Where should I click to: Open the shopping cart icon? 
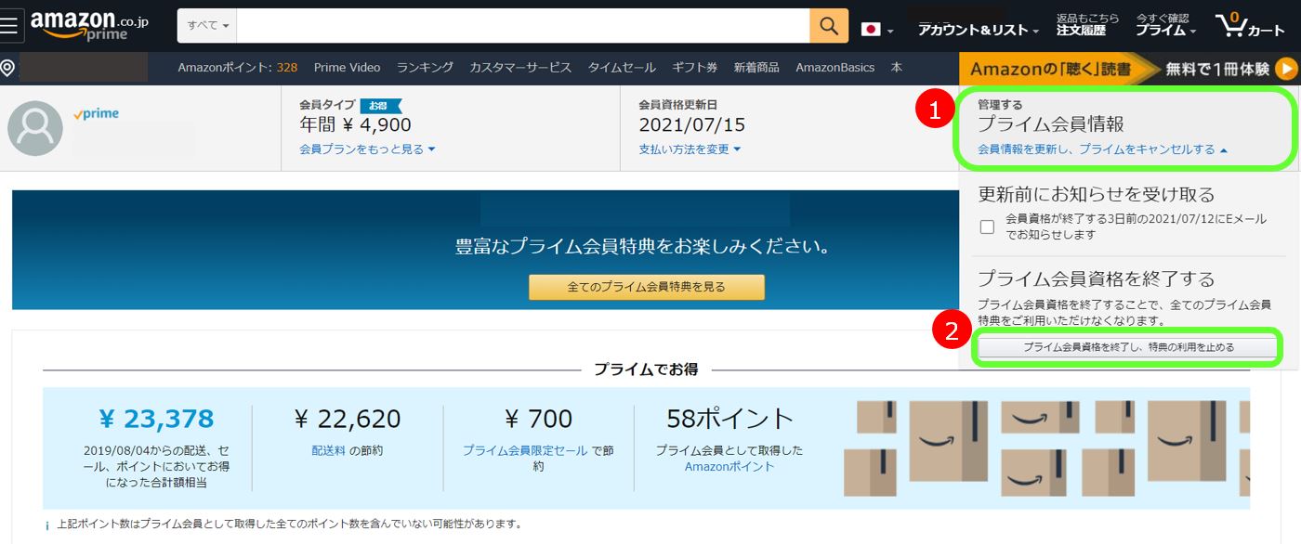click(1250, 25)
